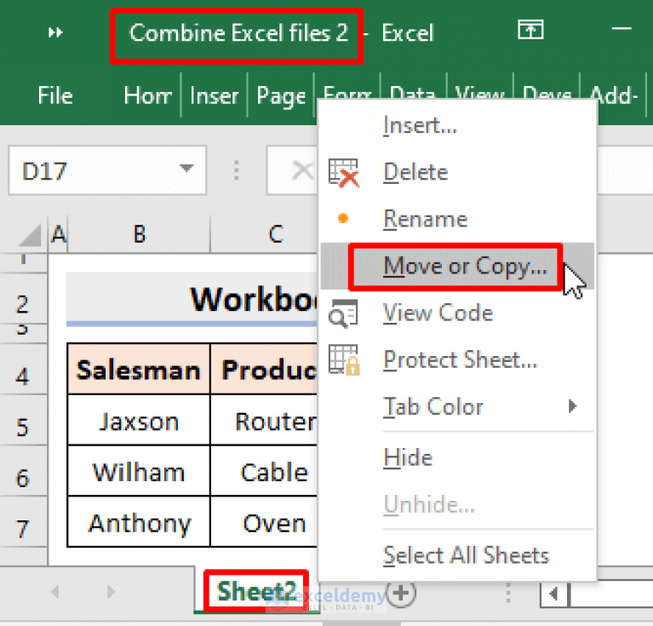Click the Router cell
653x626 pixels.
point(265,420)
